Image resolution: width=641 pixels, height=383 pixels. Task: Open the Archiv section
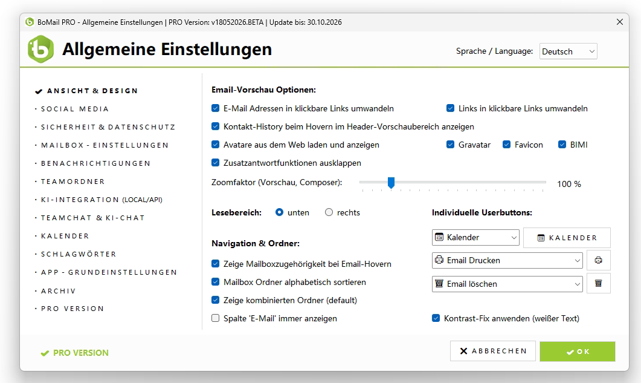tap(59, 291)
